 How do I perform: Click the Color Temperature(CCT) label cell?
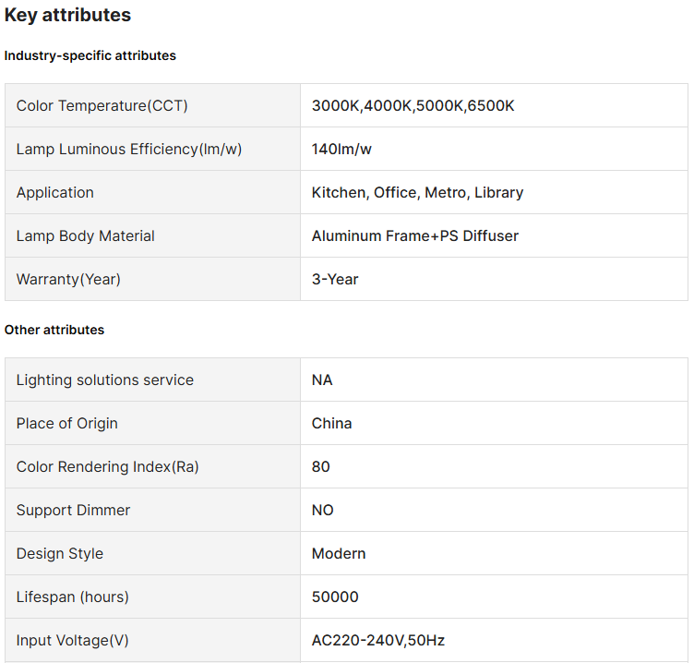(x=102, y=106)
